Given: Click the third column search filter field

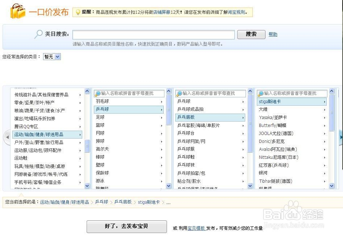Looking at the screenshot, I should click(x=210, y=93).
